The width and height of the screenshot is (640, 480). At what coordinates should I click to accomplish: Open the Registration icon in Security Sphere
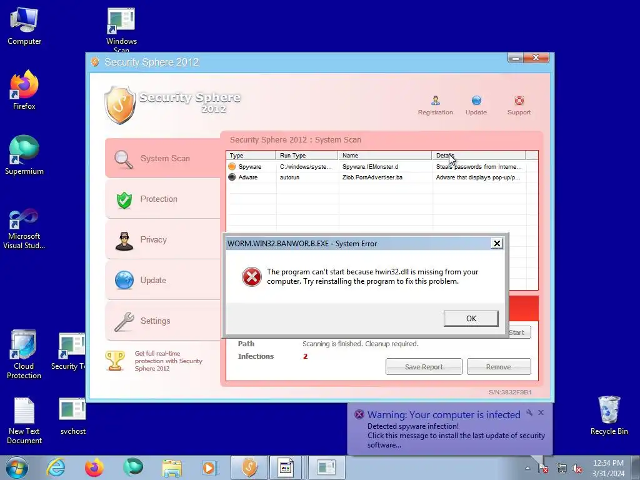(435, 105)
